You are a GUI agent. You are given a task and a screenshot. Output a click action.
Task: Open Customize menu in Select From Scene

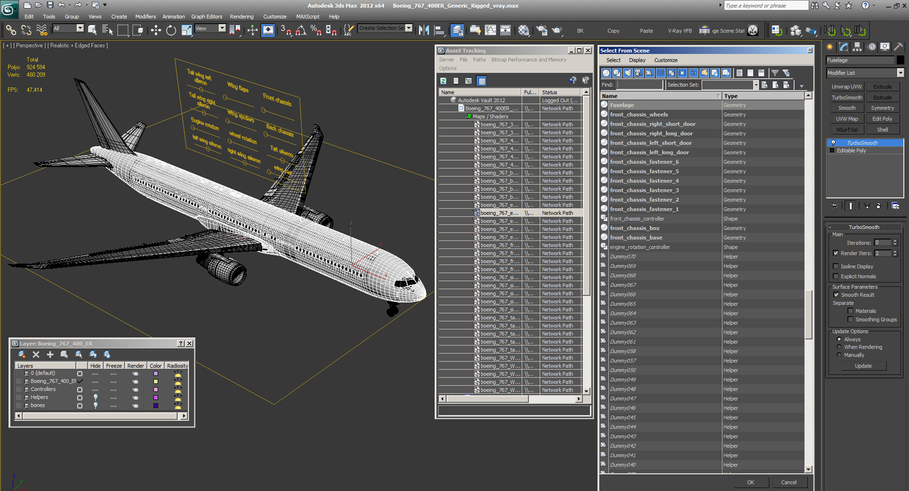tap(666, 60)
